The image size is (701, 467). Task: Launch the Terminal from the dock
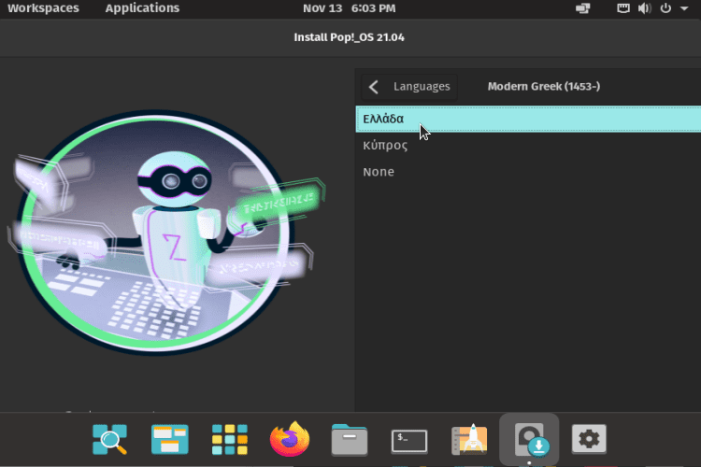click(x=409, y=441)
